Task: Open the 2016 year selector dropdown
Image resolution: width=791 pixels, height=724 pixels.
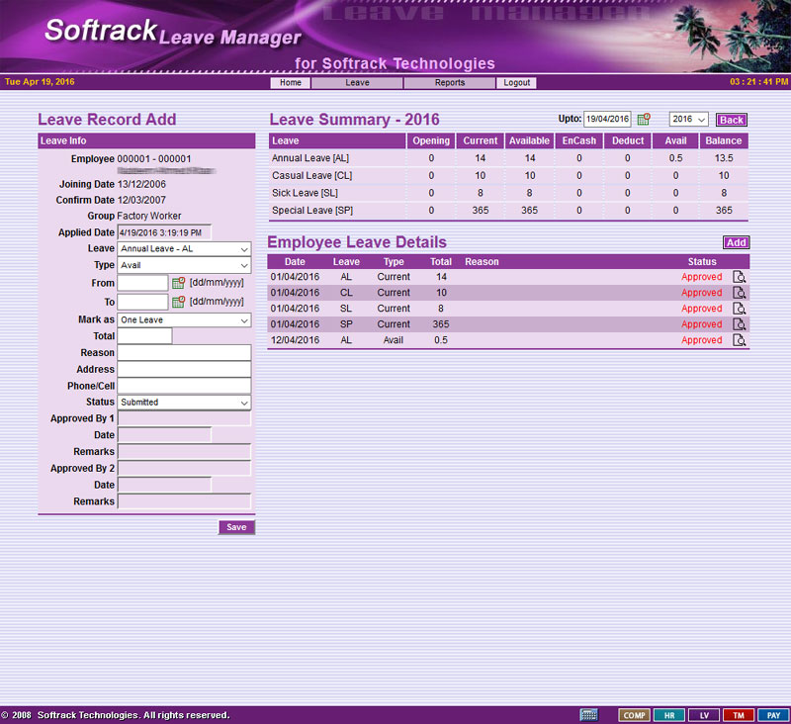Action: tap(689, 120)
